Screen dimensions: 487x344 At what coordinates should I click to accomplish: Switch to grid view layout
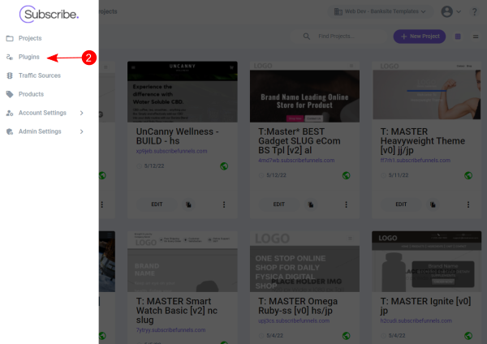pos(459,37)
